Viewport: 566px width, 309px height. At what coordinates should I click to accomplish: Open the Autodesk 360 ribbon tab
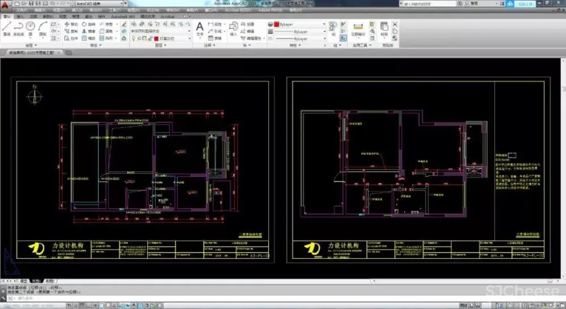tap(122, 17)
